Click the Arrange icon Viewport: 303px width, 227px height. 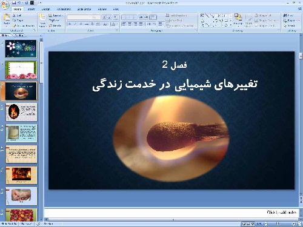(x=238, y=18)
